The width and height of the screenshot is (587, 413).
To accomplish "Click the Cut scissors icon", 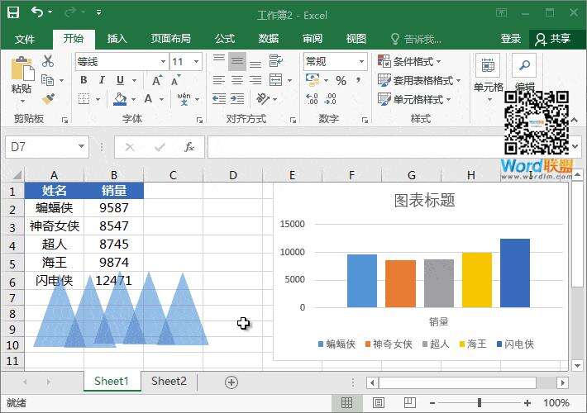I will pos(48,61).
